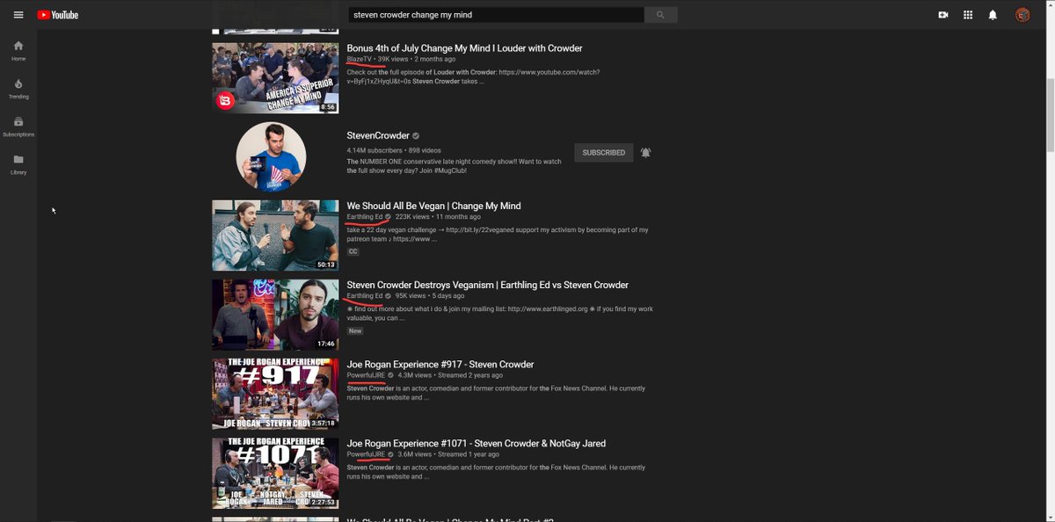Image resolution: width=1055 pixels, height=522 pixels.
Task: Click '95K views • 5 days ago' text
Action: (428, 296)
